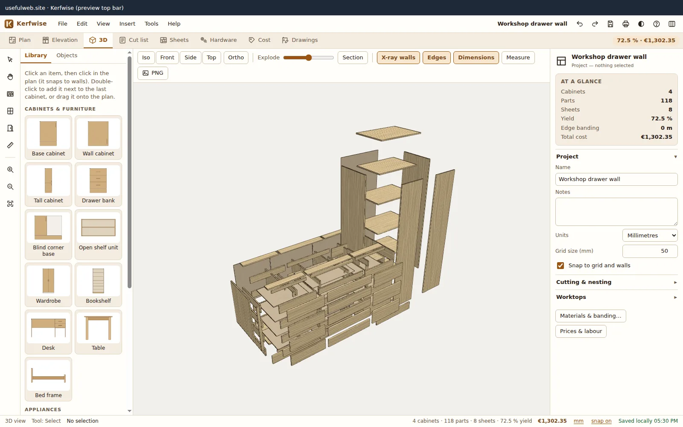The image size is (683, 427).
Task: Toggle side panels layout icon
Action: [x=672, y=24]
